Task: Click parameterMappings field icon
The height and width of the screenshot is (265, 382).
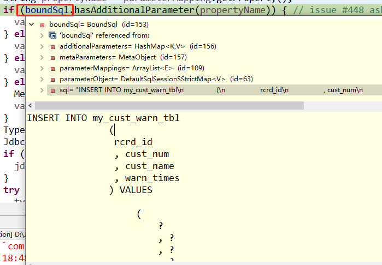Action: (52, 69)
